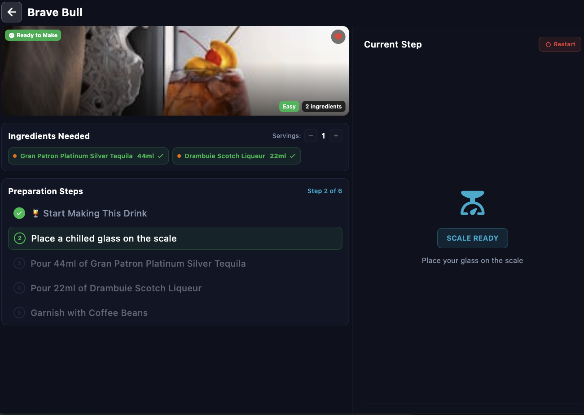The image size is (584, 415).
Task: Go back using the arrow button
Action: pos(12,12)
